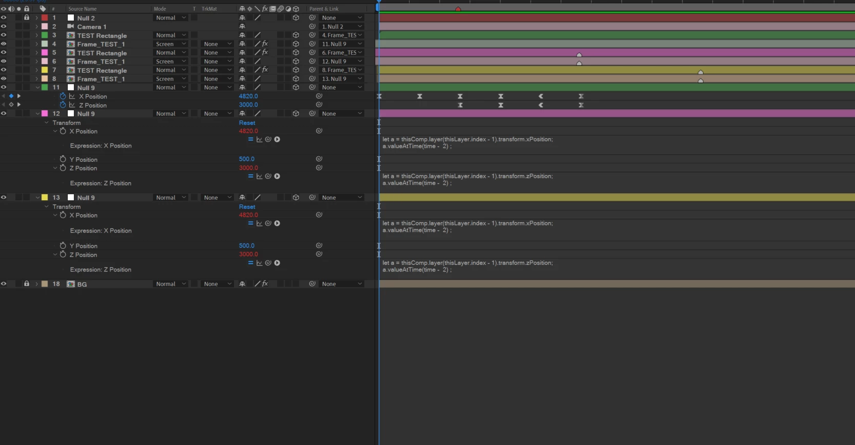This screenshot has height=445, width=855.
Task: Click property pick whip for layer 11 Z Position
Action: (319, 105)
